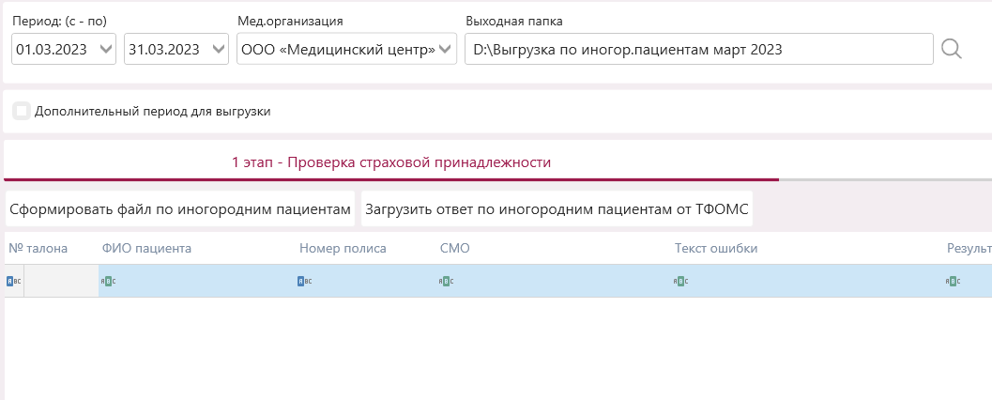
Task: Select tab 1 этап - Проверка страховой принадлежности
Action: coord(390,162)
